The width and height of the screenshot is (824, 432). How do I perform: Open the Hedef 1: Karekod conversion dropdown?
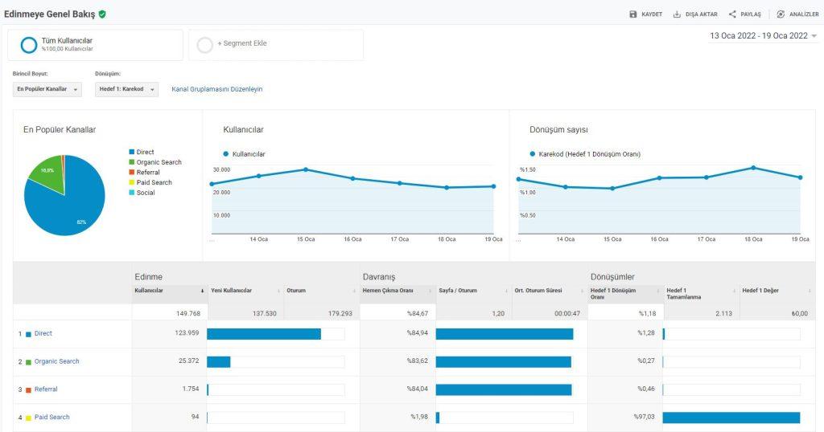126,89
